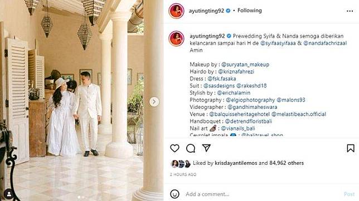This screenshot has height=201, width=359.
Task: Go to next photo with carousel arrow
Action: tap(154, 102)
